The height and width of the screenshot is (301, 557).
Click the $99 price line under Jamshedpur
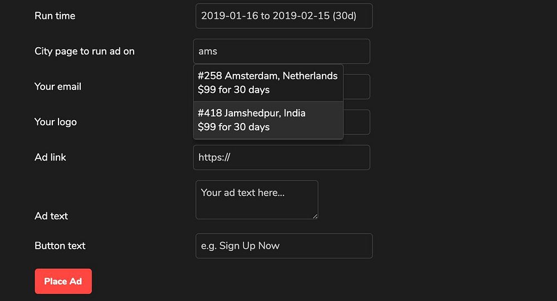[233, 127]
